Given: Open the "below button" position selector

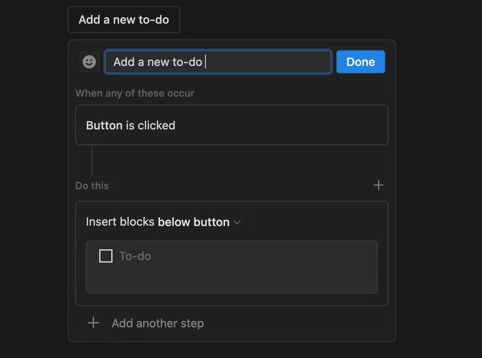Looking at the screenshot, I should click(x=193, y=222).
